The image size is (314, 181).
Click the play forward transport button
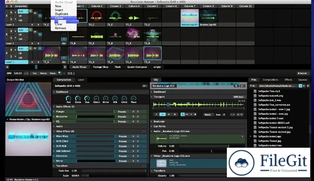(x=162, y=114)
